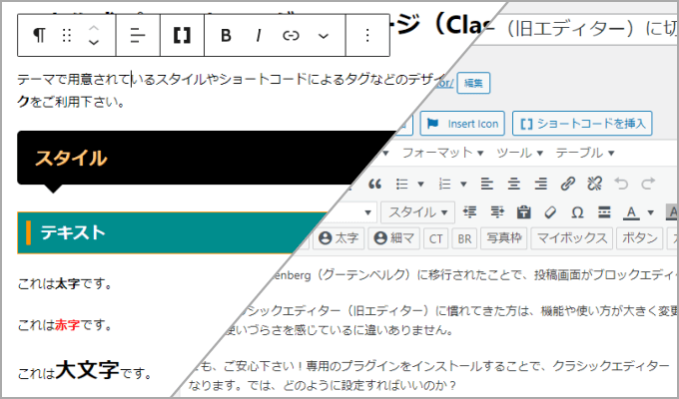Click the redo arrow

[x=648, y=184]
